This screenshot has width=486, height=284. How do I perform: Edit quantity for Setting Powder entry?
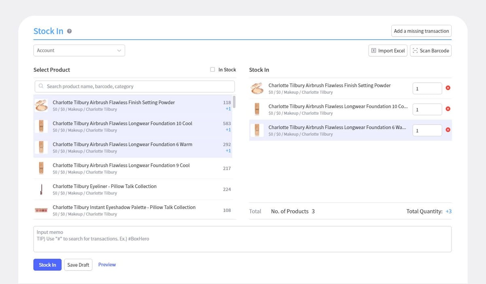click(x=427, y=88)
